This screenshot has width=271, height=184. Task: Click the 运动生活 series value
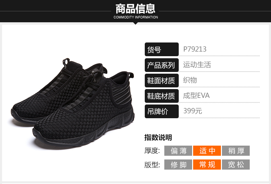197,65
